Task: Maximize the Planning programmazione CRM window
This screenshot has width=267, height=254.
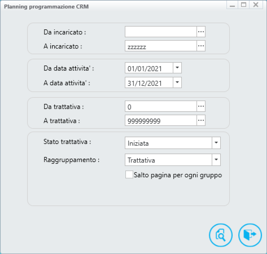Action: point(243,5)
